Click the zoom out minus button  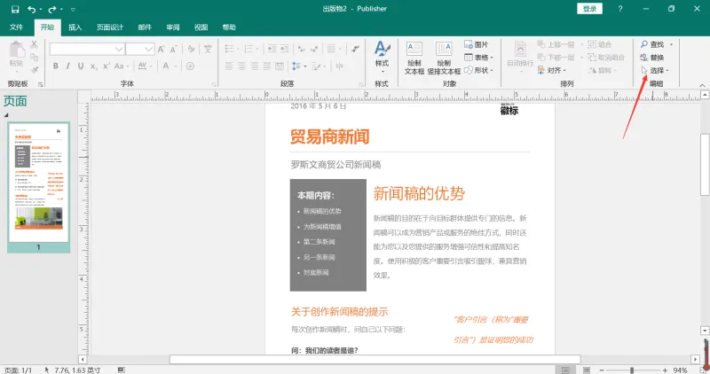pyautogui.click(x=602, y=370)
